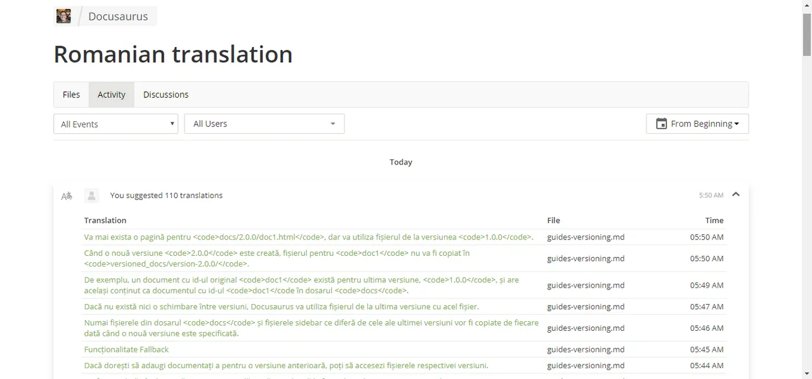Screen dimensions: 812x379
Task: Open translation 'Când o nouă versiune'
Action: click(x=277, y=258)
